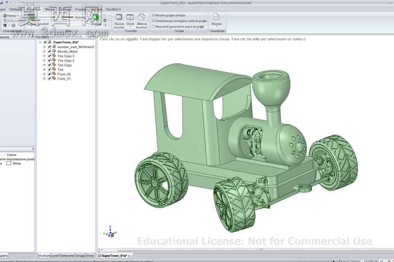
Task: Click the Nuova finestra icon
Action: (119, 17)
